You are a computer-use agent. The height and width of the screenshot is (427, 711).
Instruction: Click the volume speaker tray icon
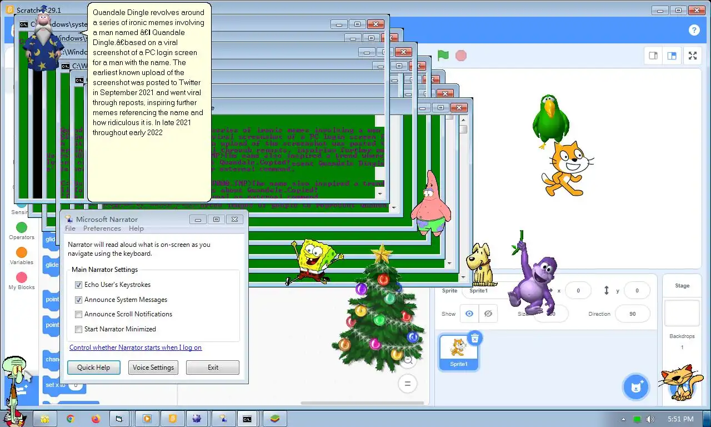[x=650, y=419]
